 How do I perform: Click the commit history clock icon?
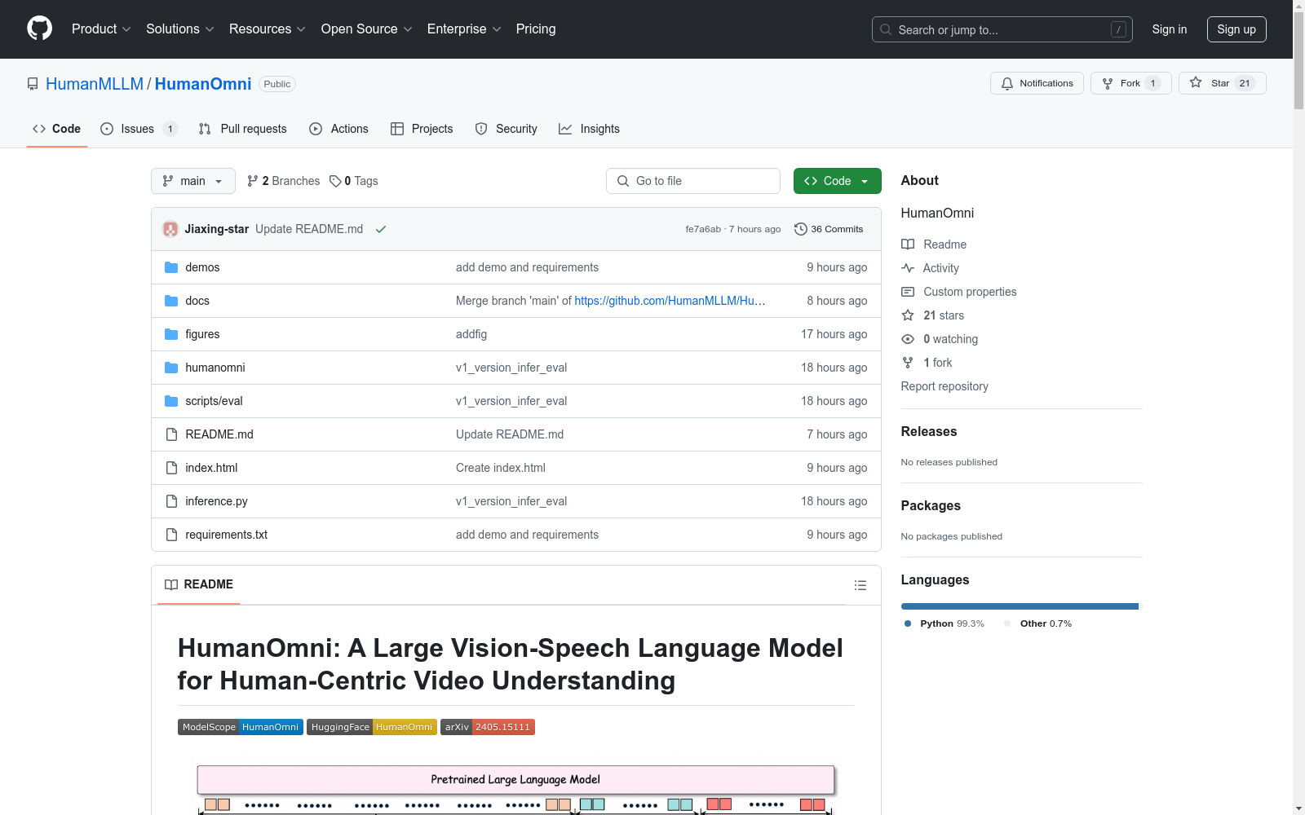801,229
